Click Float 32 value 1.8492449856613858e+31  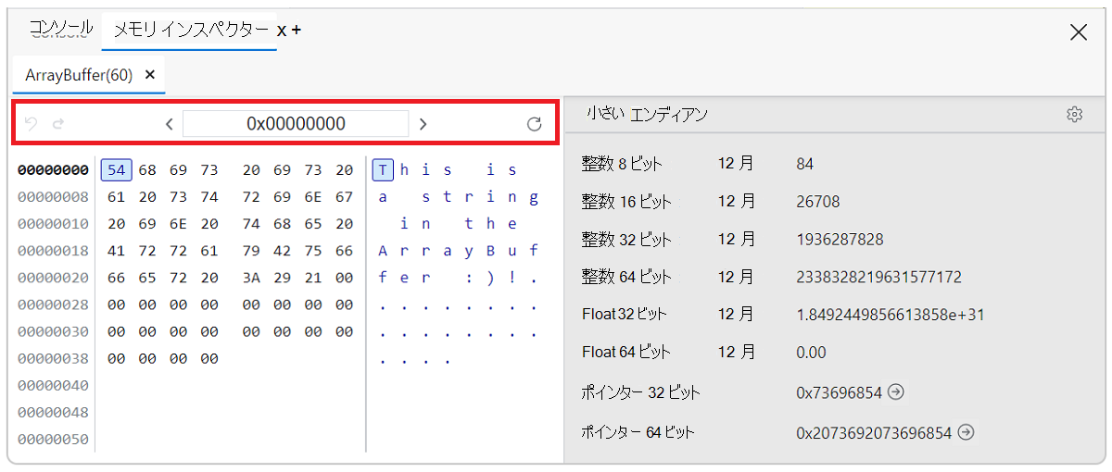pyautogui.click(x=890, y=315)
